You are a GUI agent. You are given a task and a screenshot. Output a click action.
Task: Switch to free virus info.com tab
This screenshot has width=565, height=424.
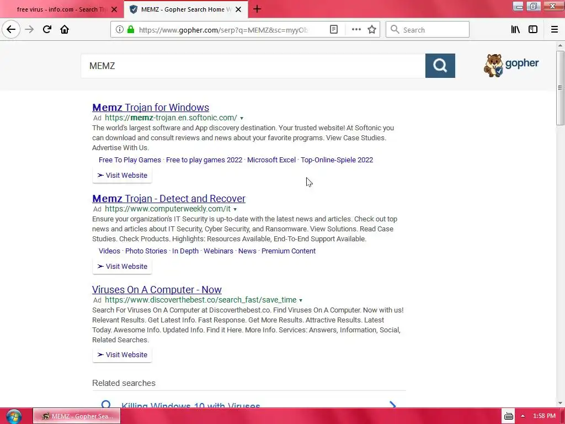(x=62, y=9)
